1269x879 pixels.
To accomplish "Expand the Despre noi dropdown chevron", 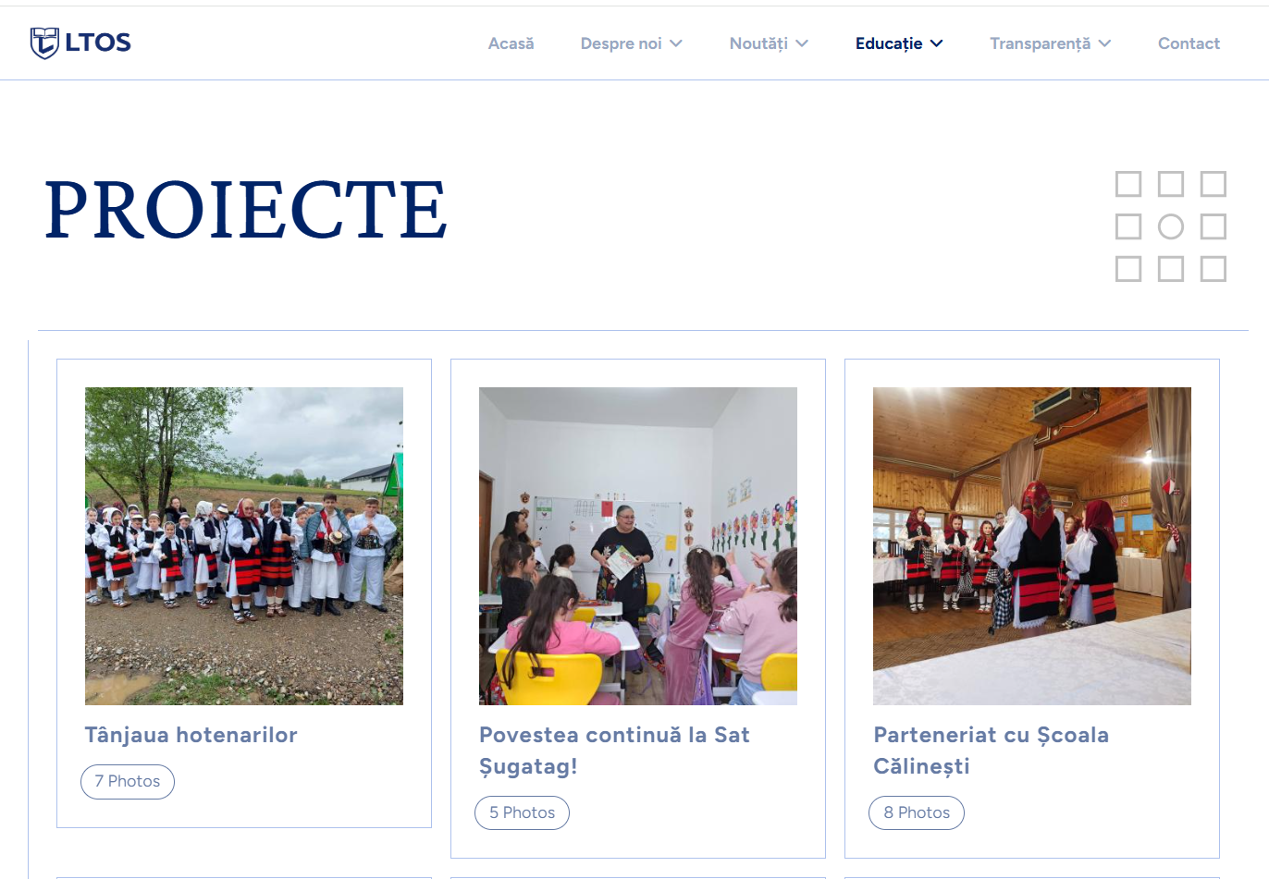I will [676, 43].
